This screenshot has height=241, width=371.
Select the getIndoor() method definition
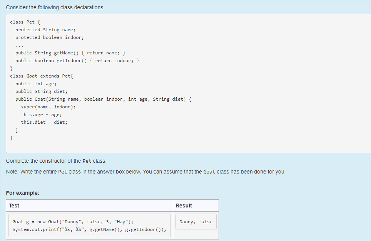coord(73,61)
